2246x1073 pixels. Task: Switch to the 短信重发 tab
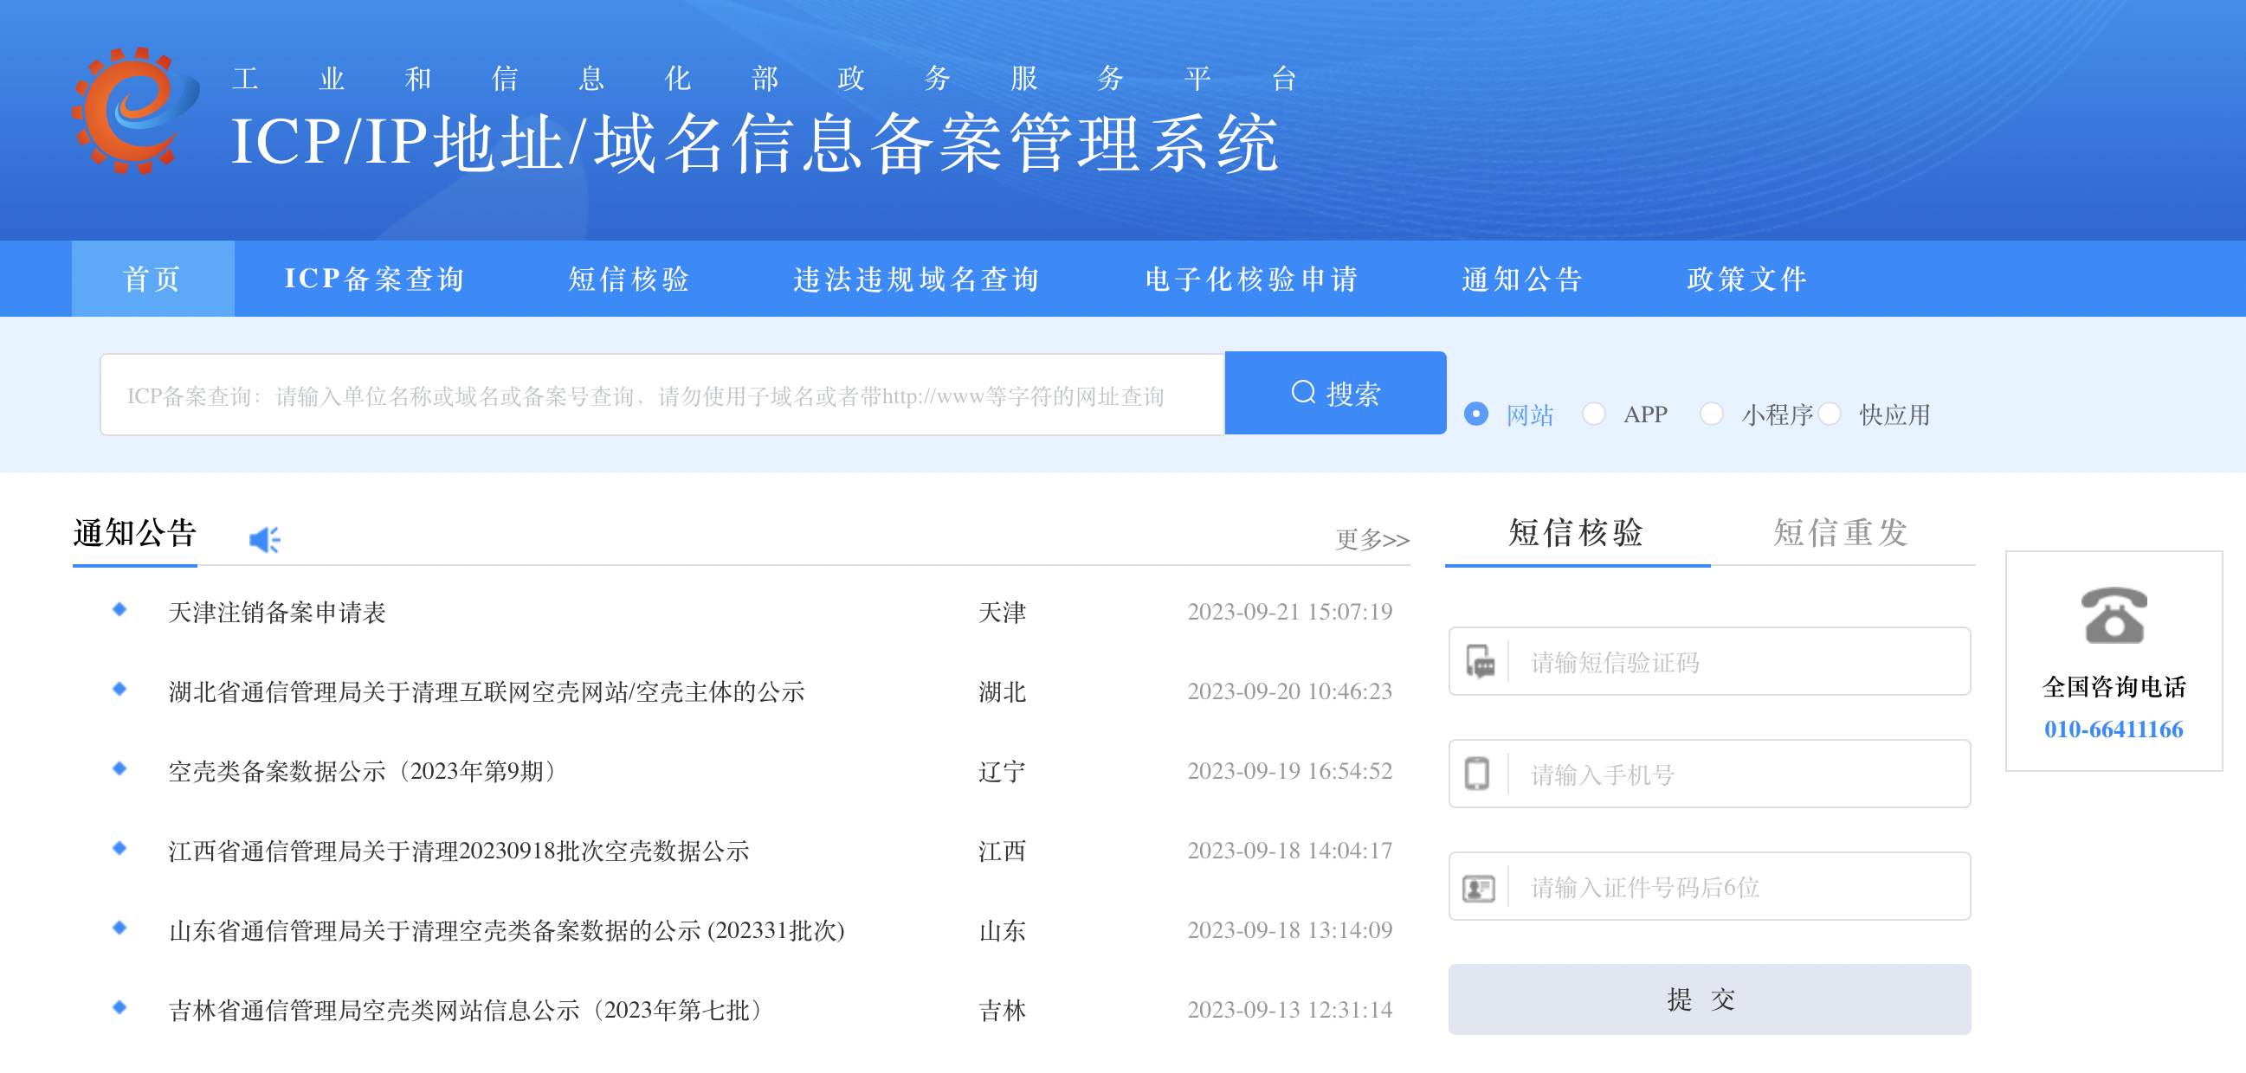tap(1840, 532)
